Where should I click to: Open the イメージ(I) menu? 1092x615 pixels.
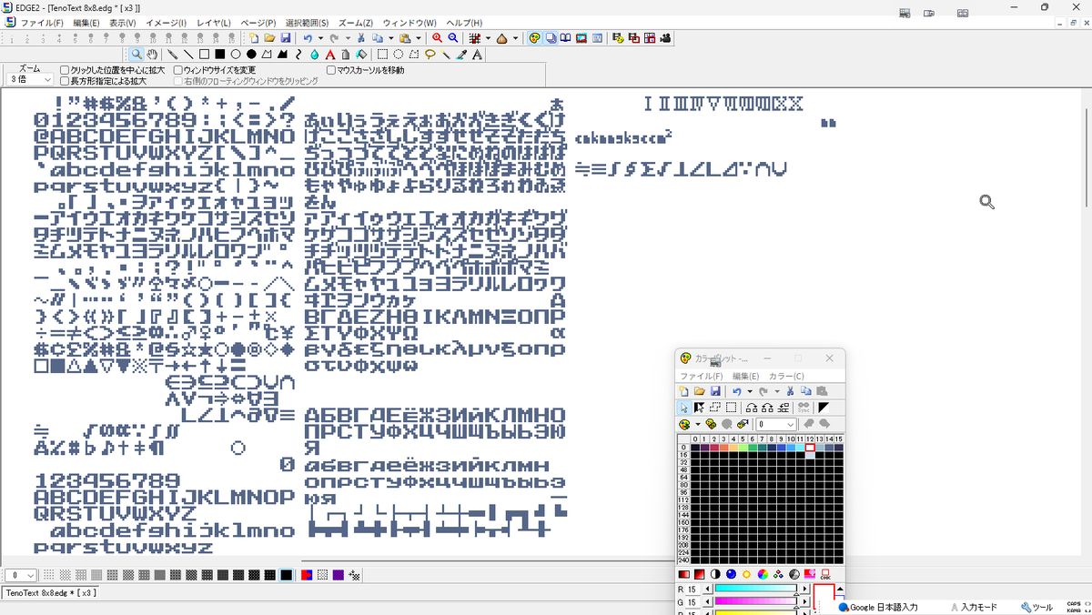click(x=167, y=22)
